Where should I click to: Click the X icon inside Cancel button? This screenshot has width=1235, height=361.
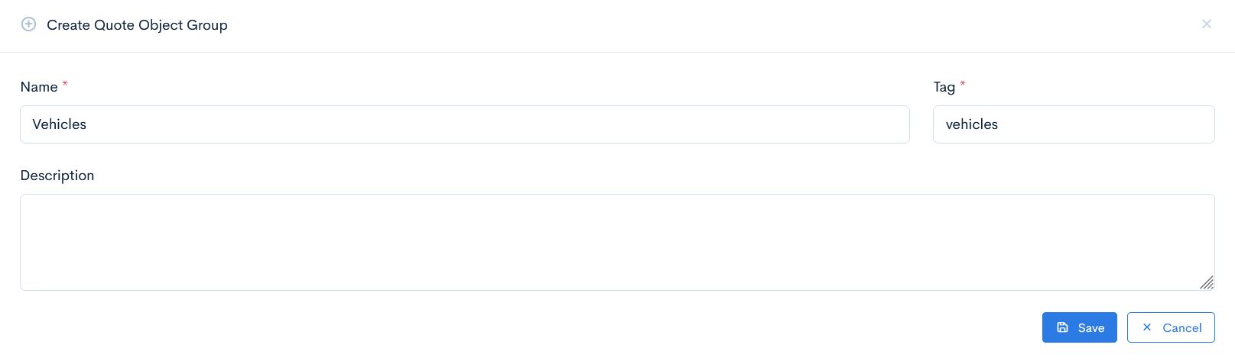(1146, 327)
